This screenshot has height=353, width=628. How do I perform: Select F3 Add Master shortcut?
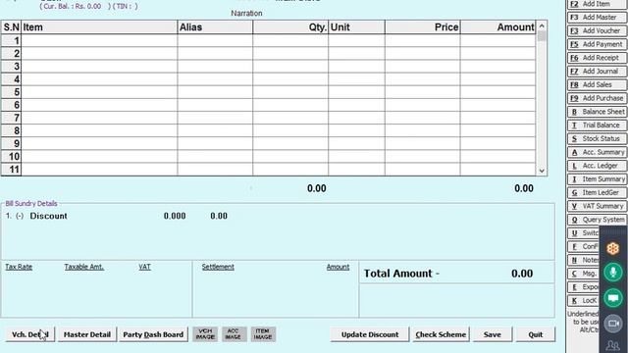(x=597, y=18)
